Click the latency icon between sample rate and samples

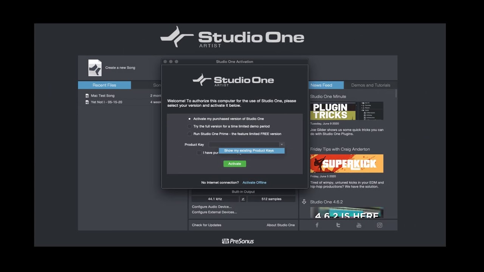[243, 199]
